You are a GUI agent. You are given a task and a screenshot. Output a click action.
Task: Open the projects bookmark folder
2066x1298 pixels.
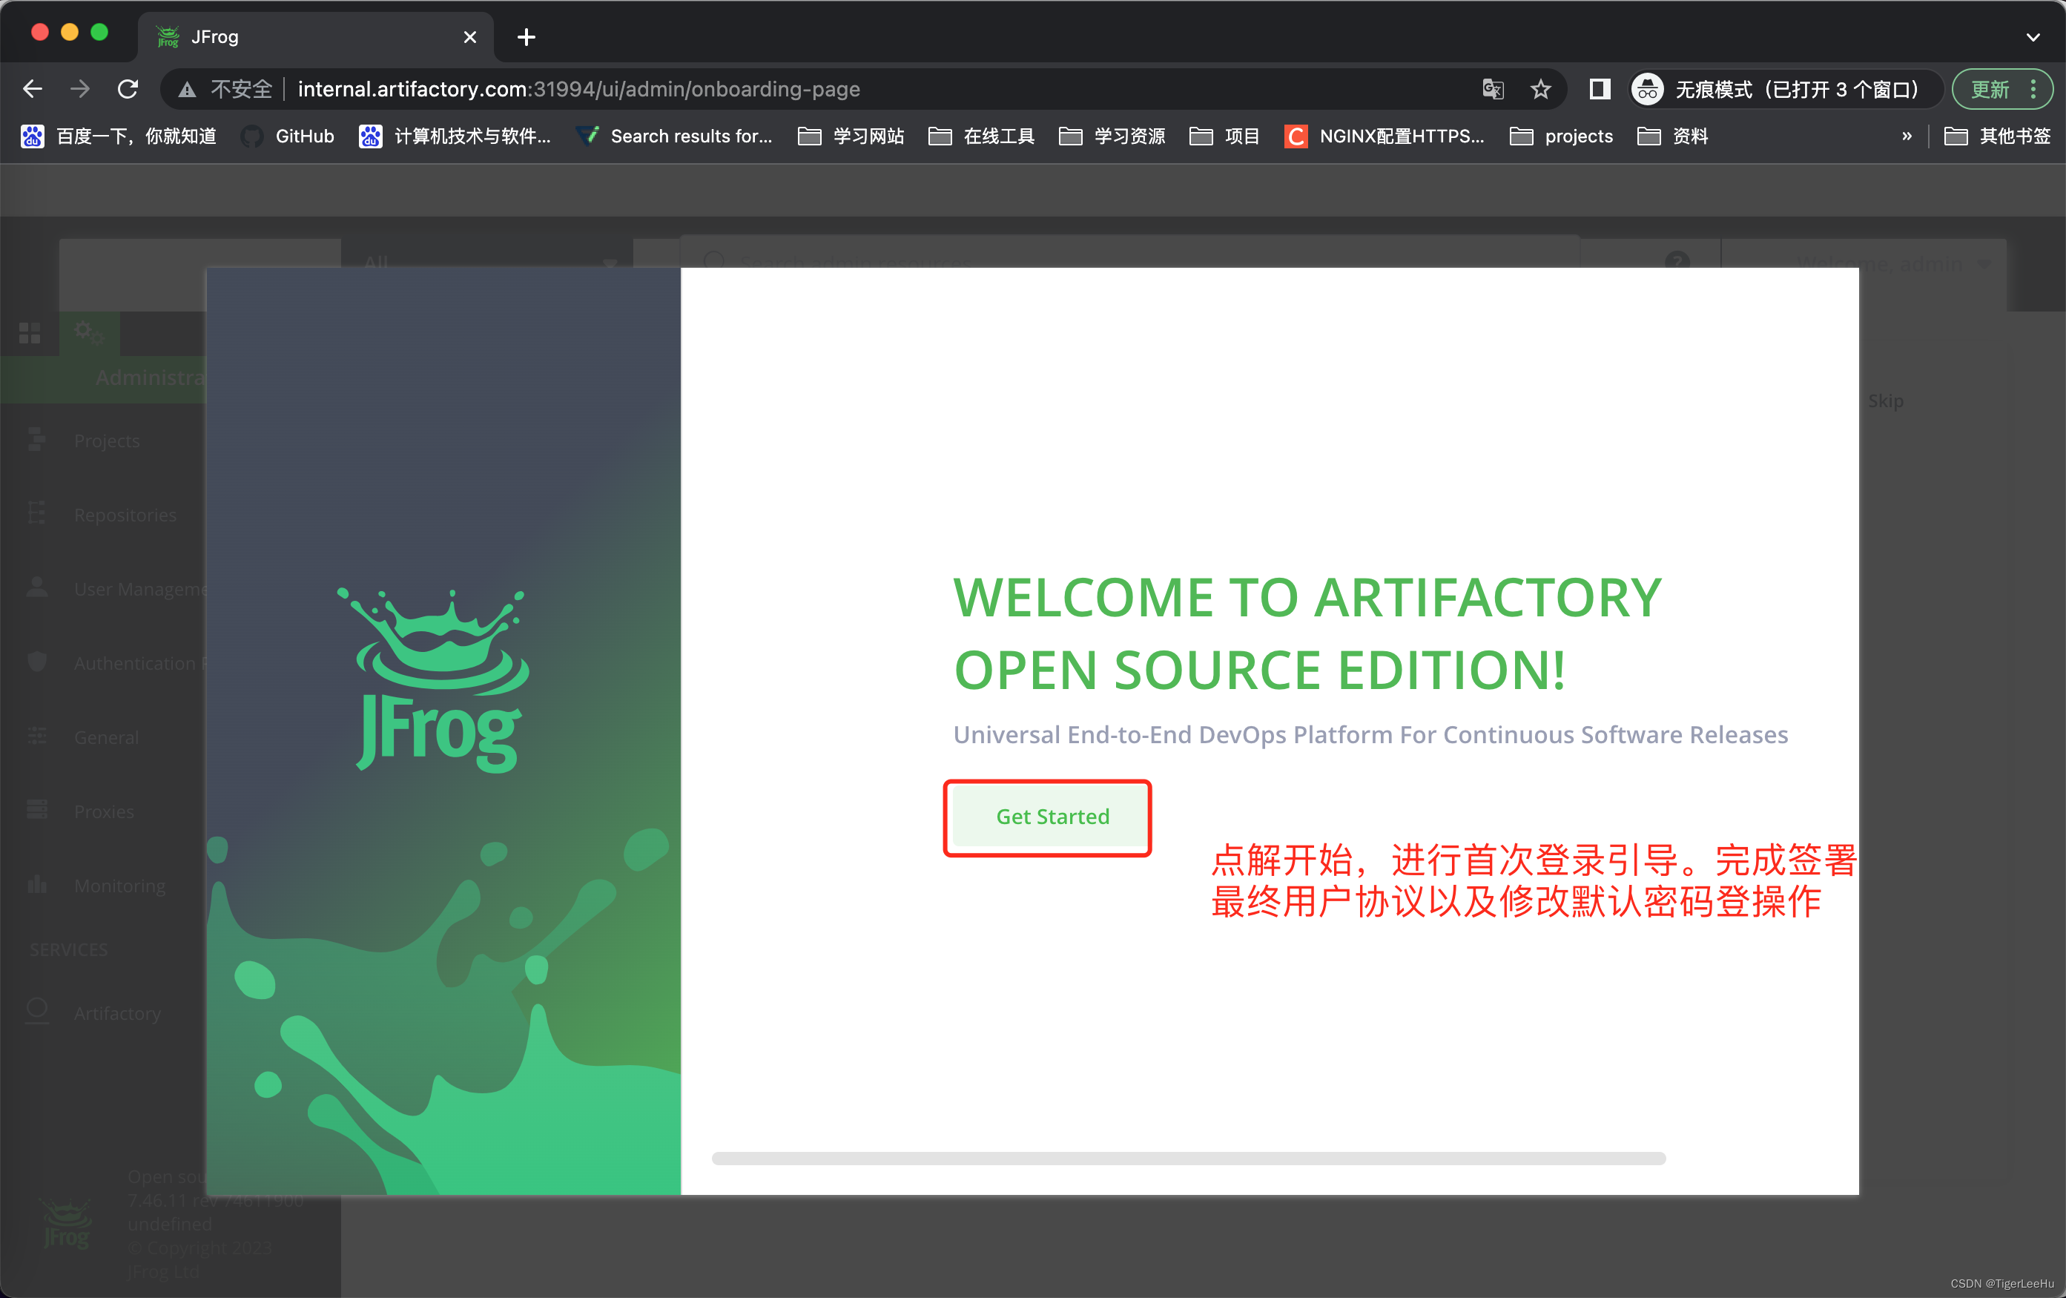[x=1579, y=136]
